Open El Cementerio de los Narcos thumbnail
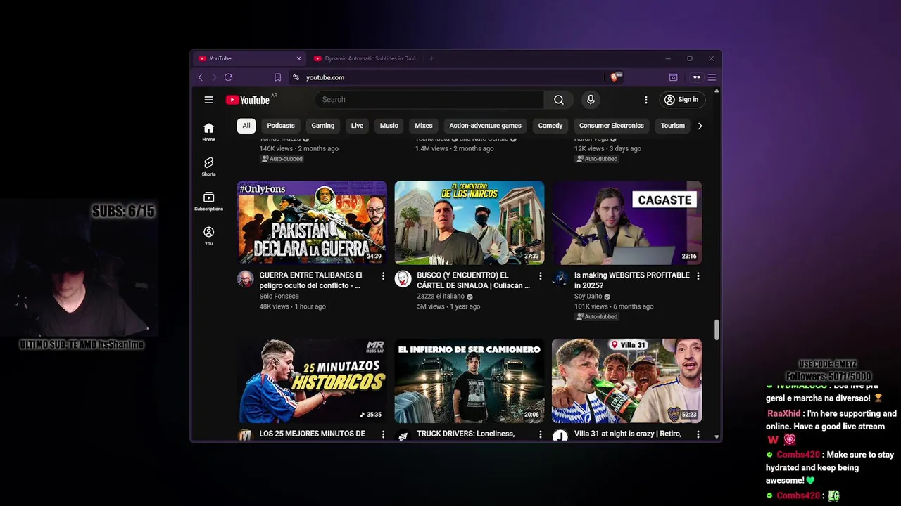The height and width of the screenshot is (506, 901). (x=470, y=223)
